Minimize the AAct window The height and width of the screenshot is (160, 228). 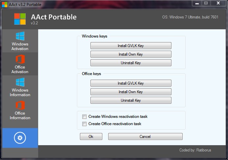[x=197, y=3]
